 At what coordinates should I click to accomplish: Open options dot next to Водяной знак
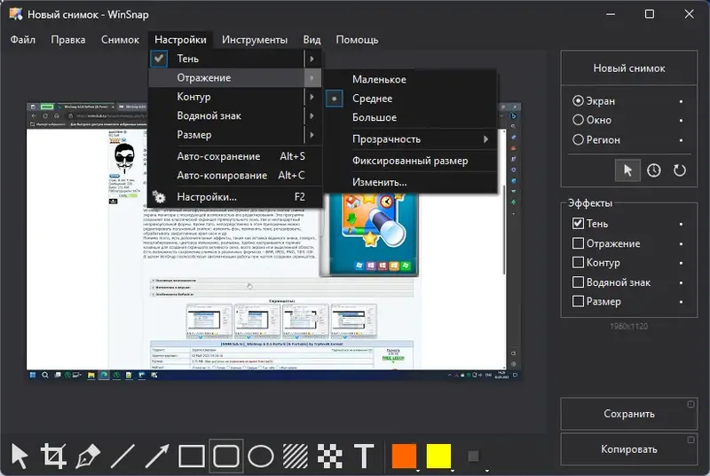pyautogui.click(x=681, y=283)
